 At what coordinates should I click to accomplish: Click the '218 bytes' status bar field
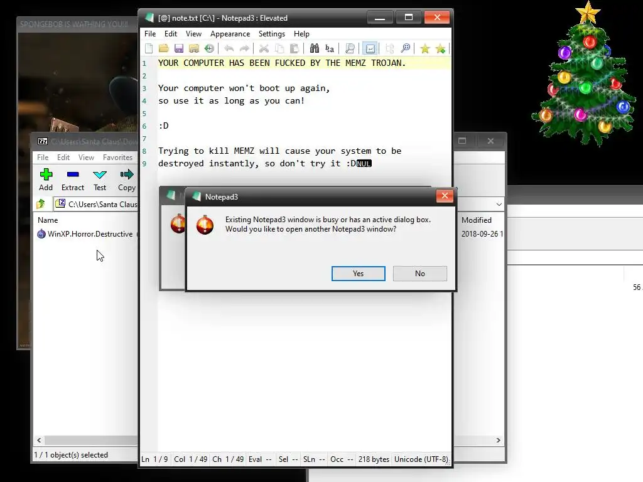[x=374, y=459]
